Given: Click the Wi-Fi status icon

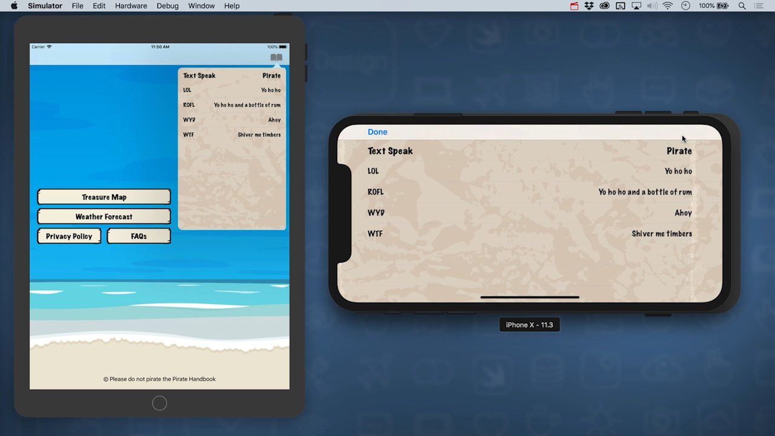Looking at the screenshot, I should 667,5.
